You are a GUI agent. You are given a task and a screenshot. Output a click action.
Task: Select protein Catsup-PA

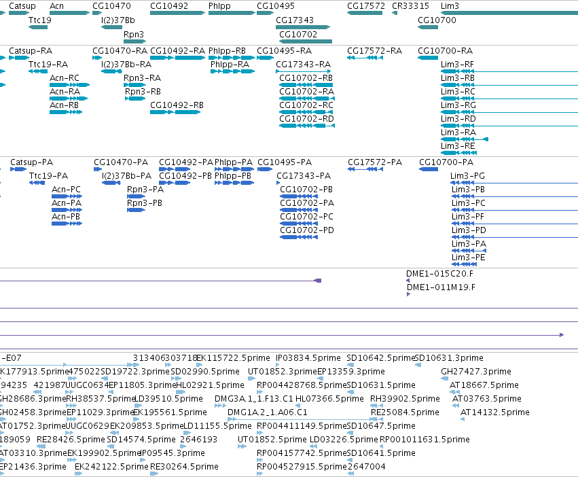click(x=18, y=169)
